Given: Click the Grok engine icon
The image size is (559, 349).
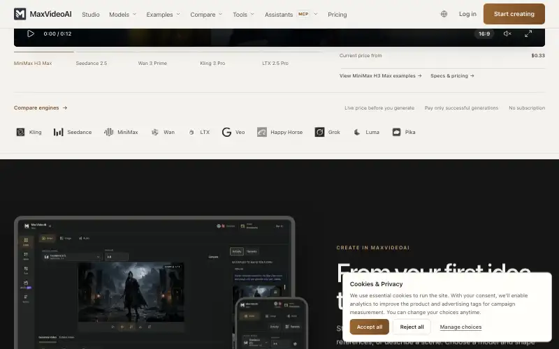Looking at the screenshot, I should pos(319,132).
